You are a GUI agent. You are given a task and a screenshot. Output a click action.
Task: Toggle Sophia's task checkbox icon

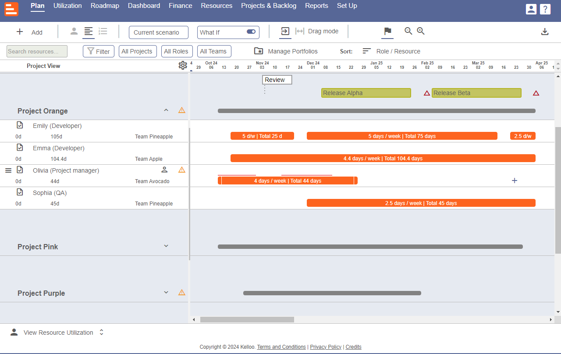[20, 192]
